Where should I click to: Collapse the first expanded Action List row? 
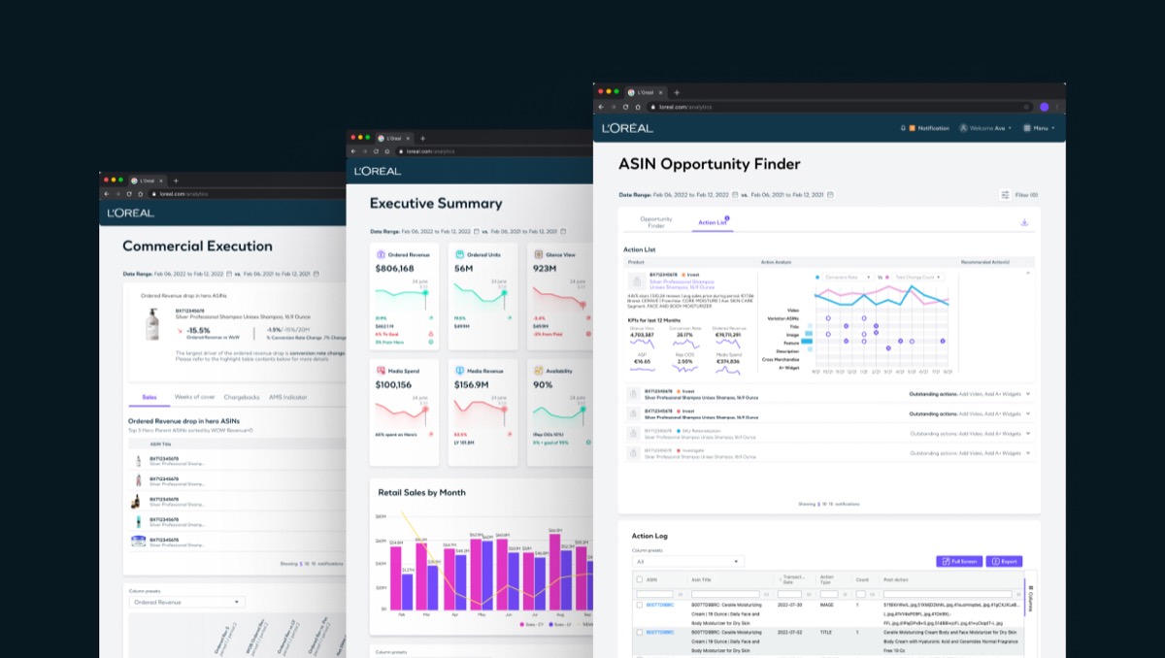(x=1027, y=273)
